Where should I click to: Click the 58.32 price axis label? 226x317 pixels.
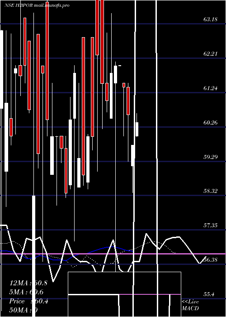click(x=211, y=191)
